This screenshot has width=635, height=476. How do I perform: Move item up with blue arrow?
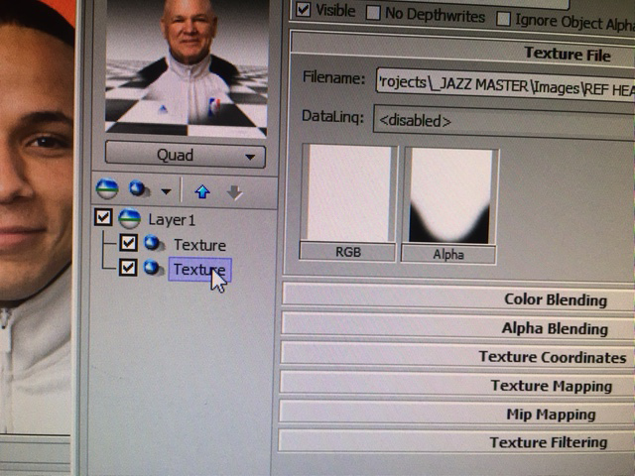pyautogui.click(x=202, y=191)
